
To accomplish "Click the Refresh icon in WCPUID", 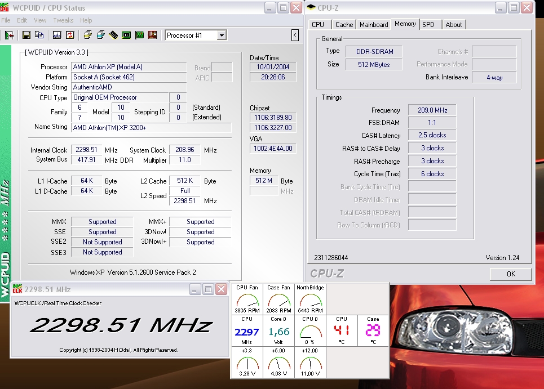I will 70,35.
